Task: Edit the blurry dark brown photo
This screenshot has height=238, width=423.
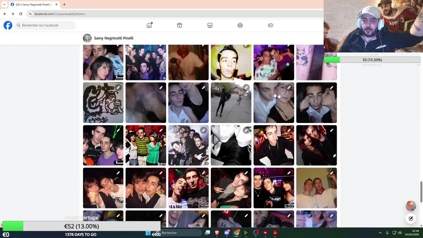Action: point(161,88)
